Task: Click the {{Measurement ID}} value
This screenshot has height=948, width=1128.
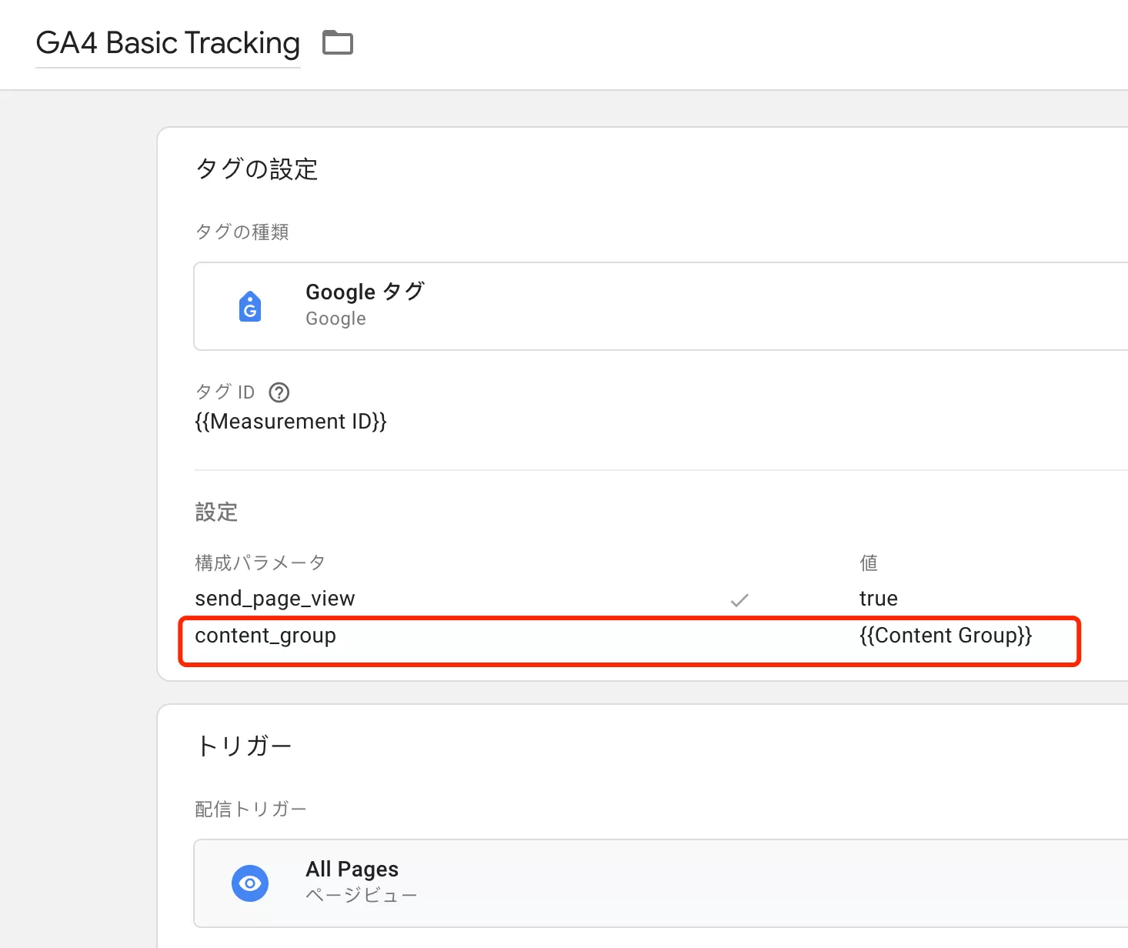Action: (291, 422)
